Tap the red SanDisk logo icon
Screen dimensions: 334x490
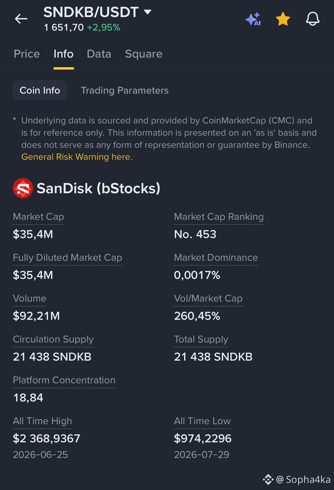point(23,188)
